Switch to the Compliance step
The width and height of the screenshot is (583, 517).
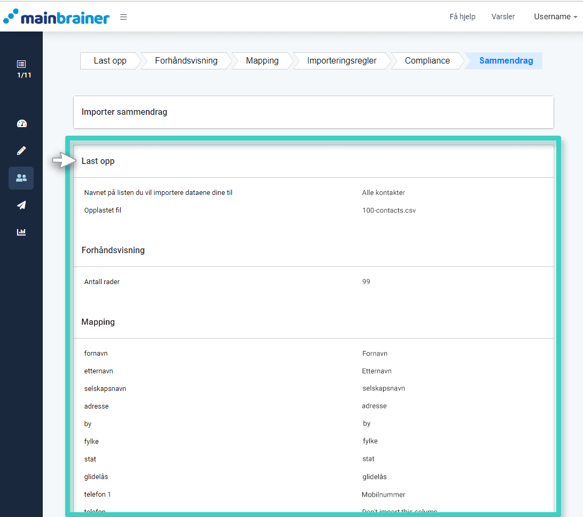point(426,60)
